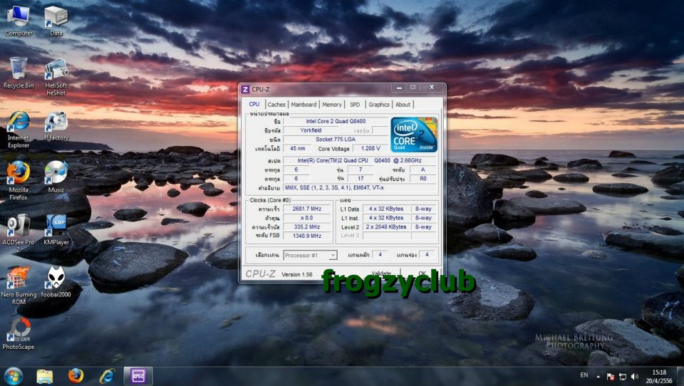The height and width of the screenshot is (386, 684).
Task: Launch PhotoScape desktop shortcut
Action: (x=19, y=335)
